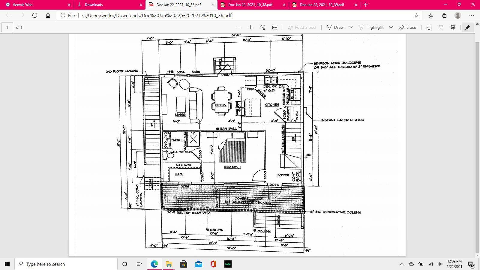
Task: Add this page to favorites star
Action: click(x=416, y=15)
